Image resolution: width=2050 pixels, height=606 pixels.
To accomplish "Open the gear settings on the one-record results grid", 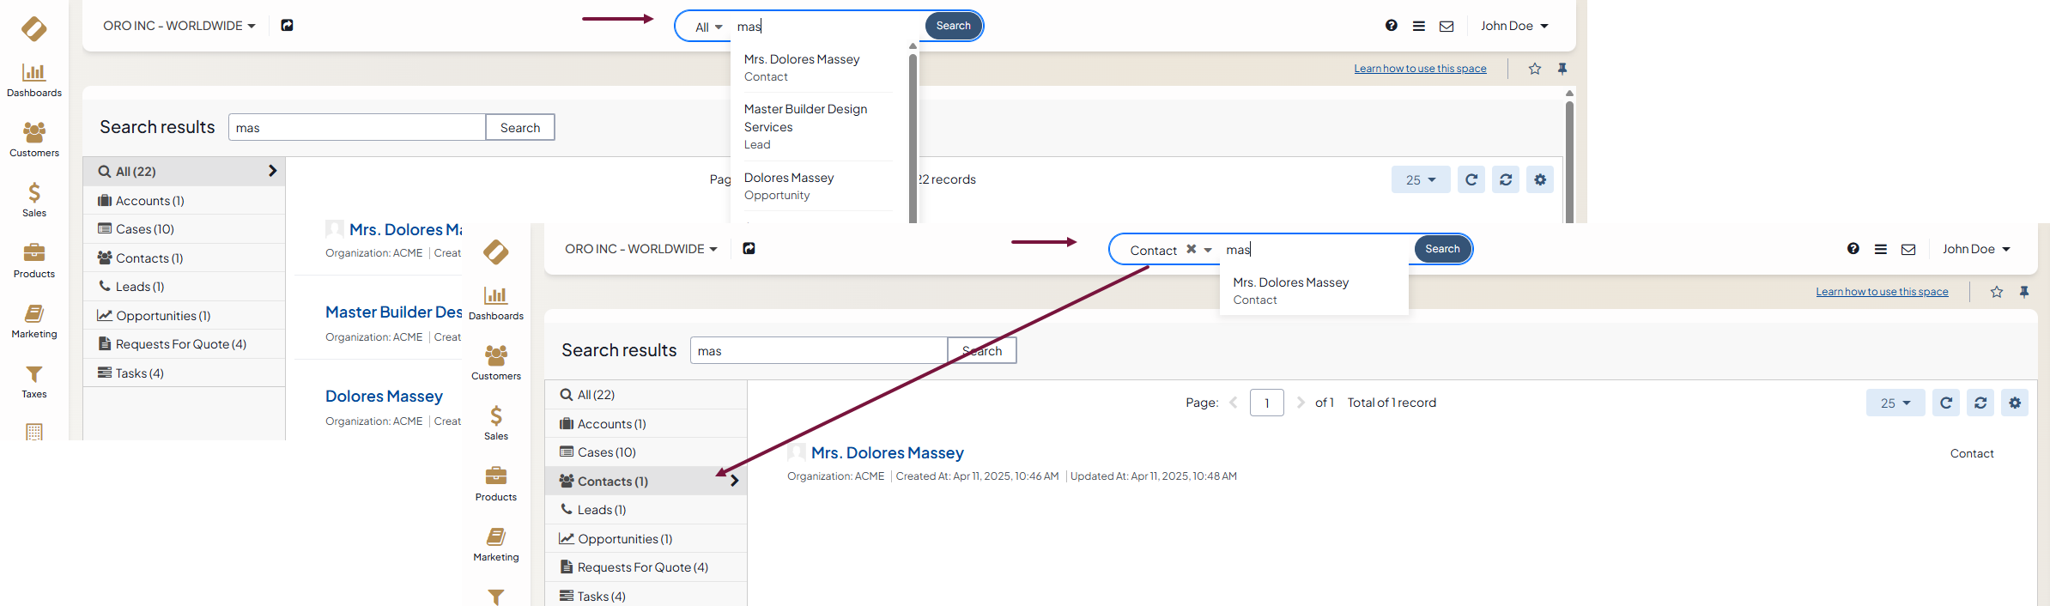I will click(x=2014, y=403).
